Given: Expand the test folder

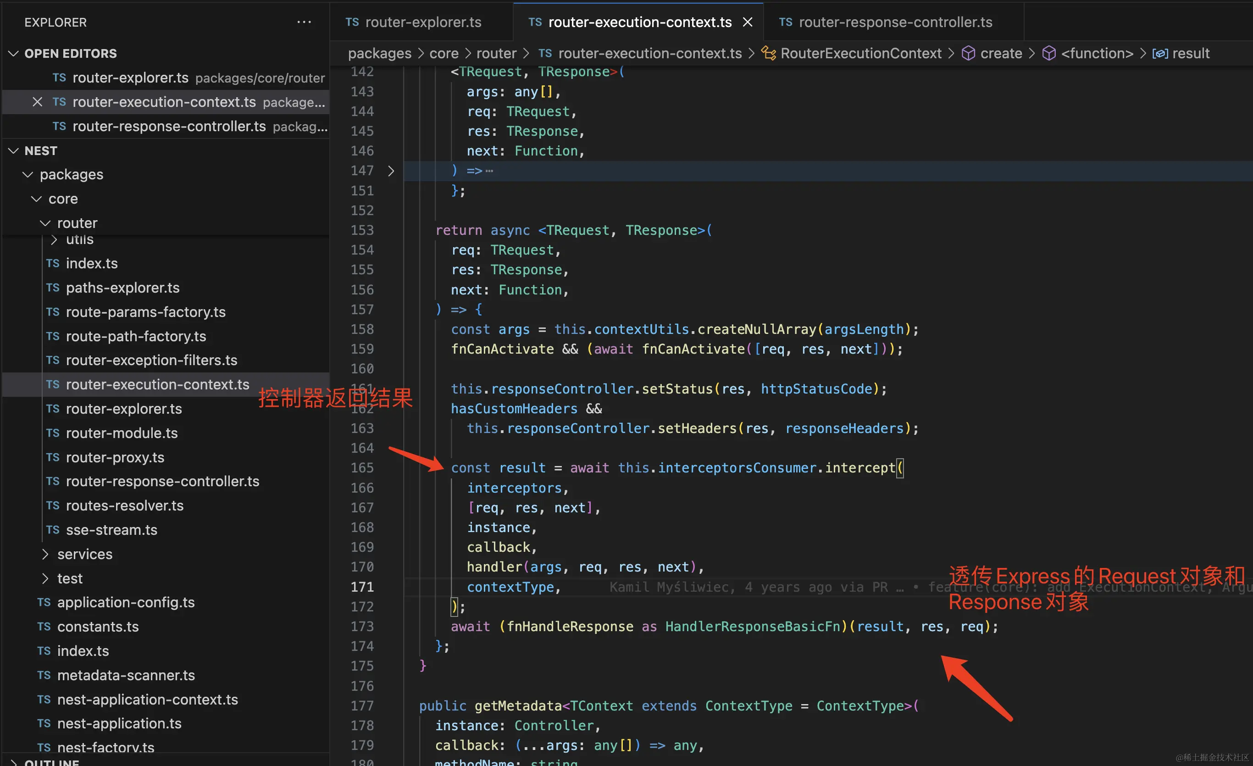Looking at the screenshot, I should [x=45, y=578].
